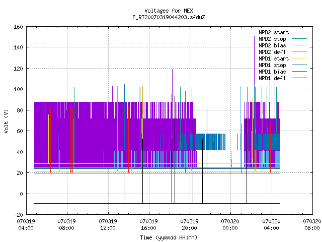Screen dimensions: 322x242
Task: Click the chart title 'Voltages for MEX'
Action: [x=169, y=11]
